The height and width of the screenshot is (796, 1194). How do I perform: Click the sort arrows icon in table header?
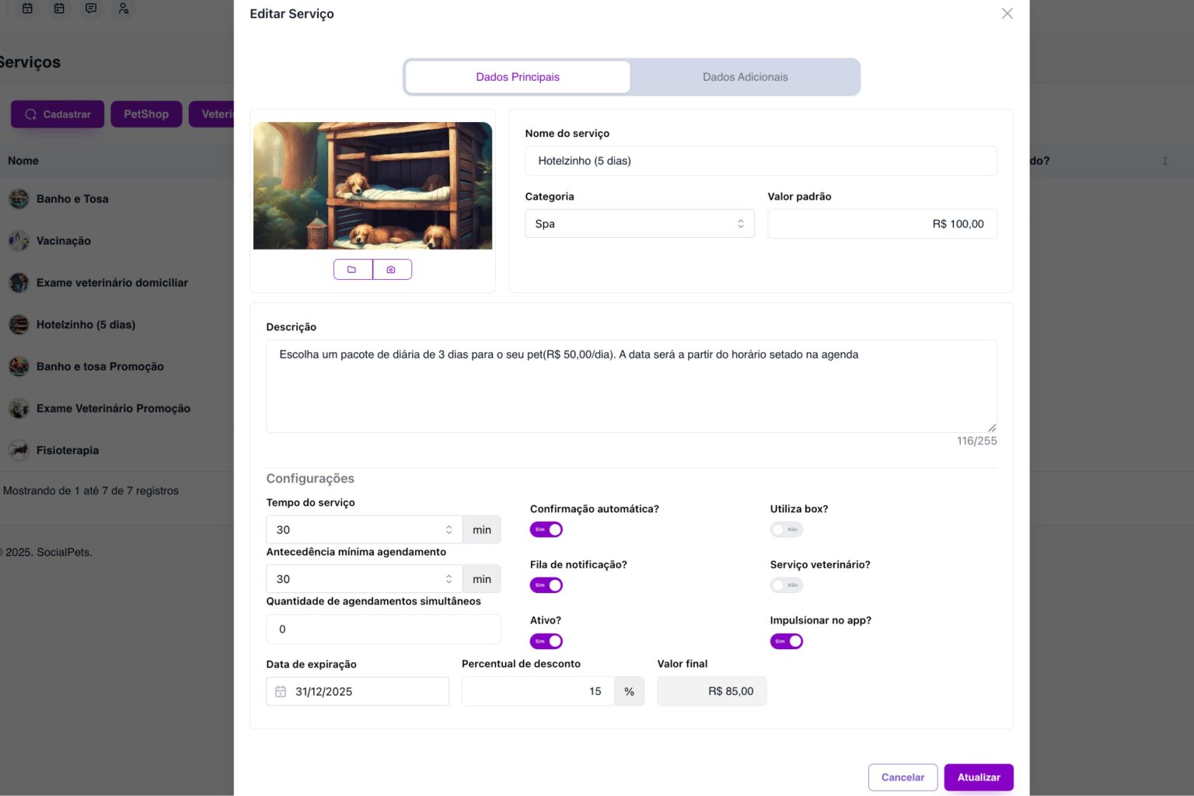pos(1164,161)
